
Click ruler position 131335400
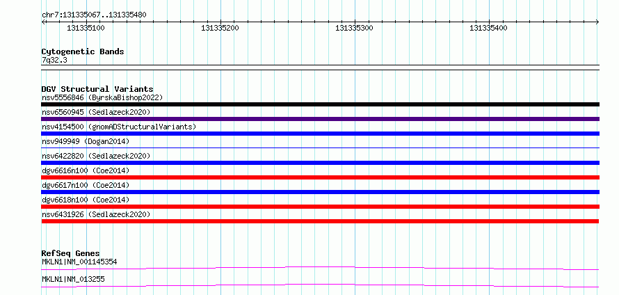pos(488,28)
